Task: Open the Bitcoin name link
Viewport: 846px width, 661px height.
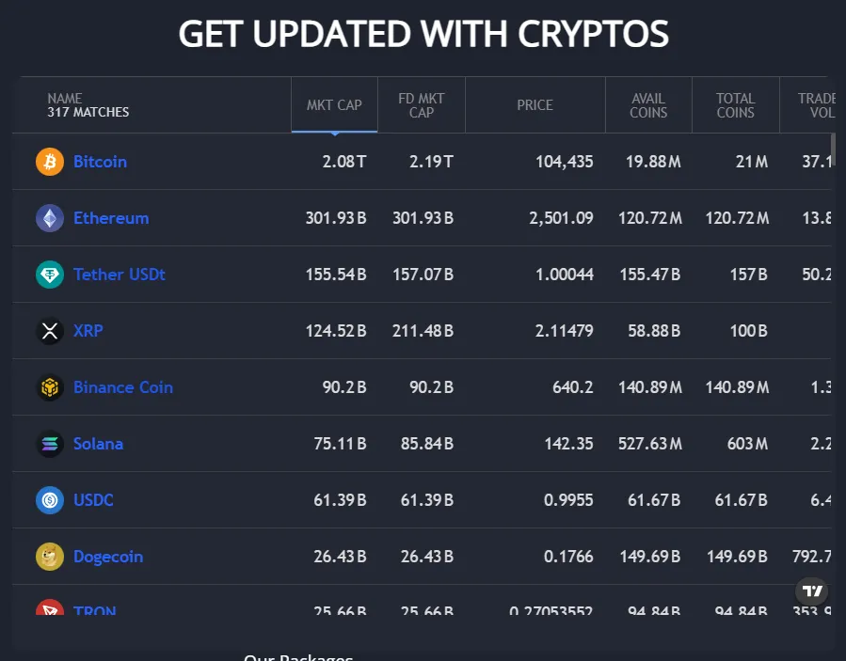Action: point(100,162)
